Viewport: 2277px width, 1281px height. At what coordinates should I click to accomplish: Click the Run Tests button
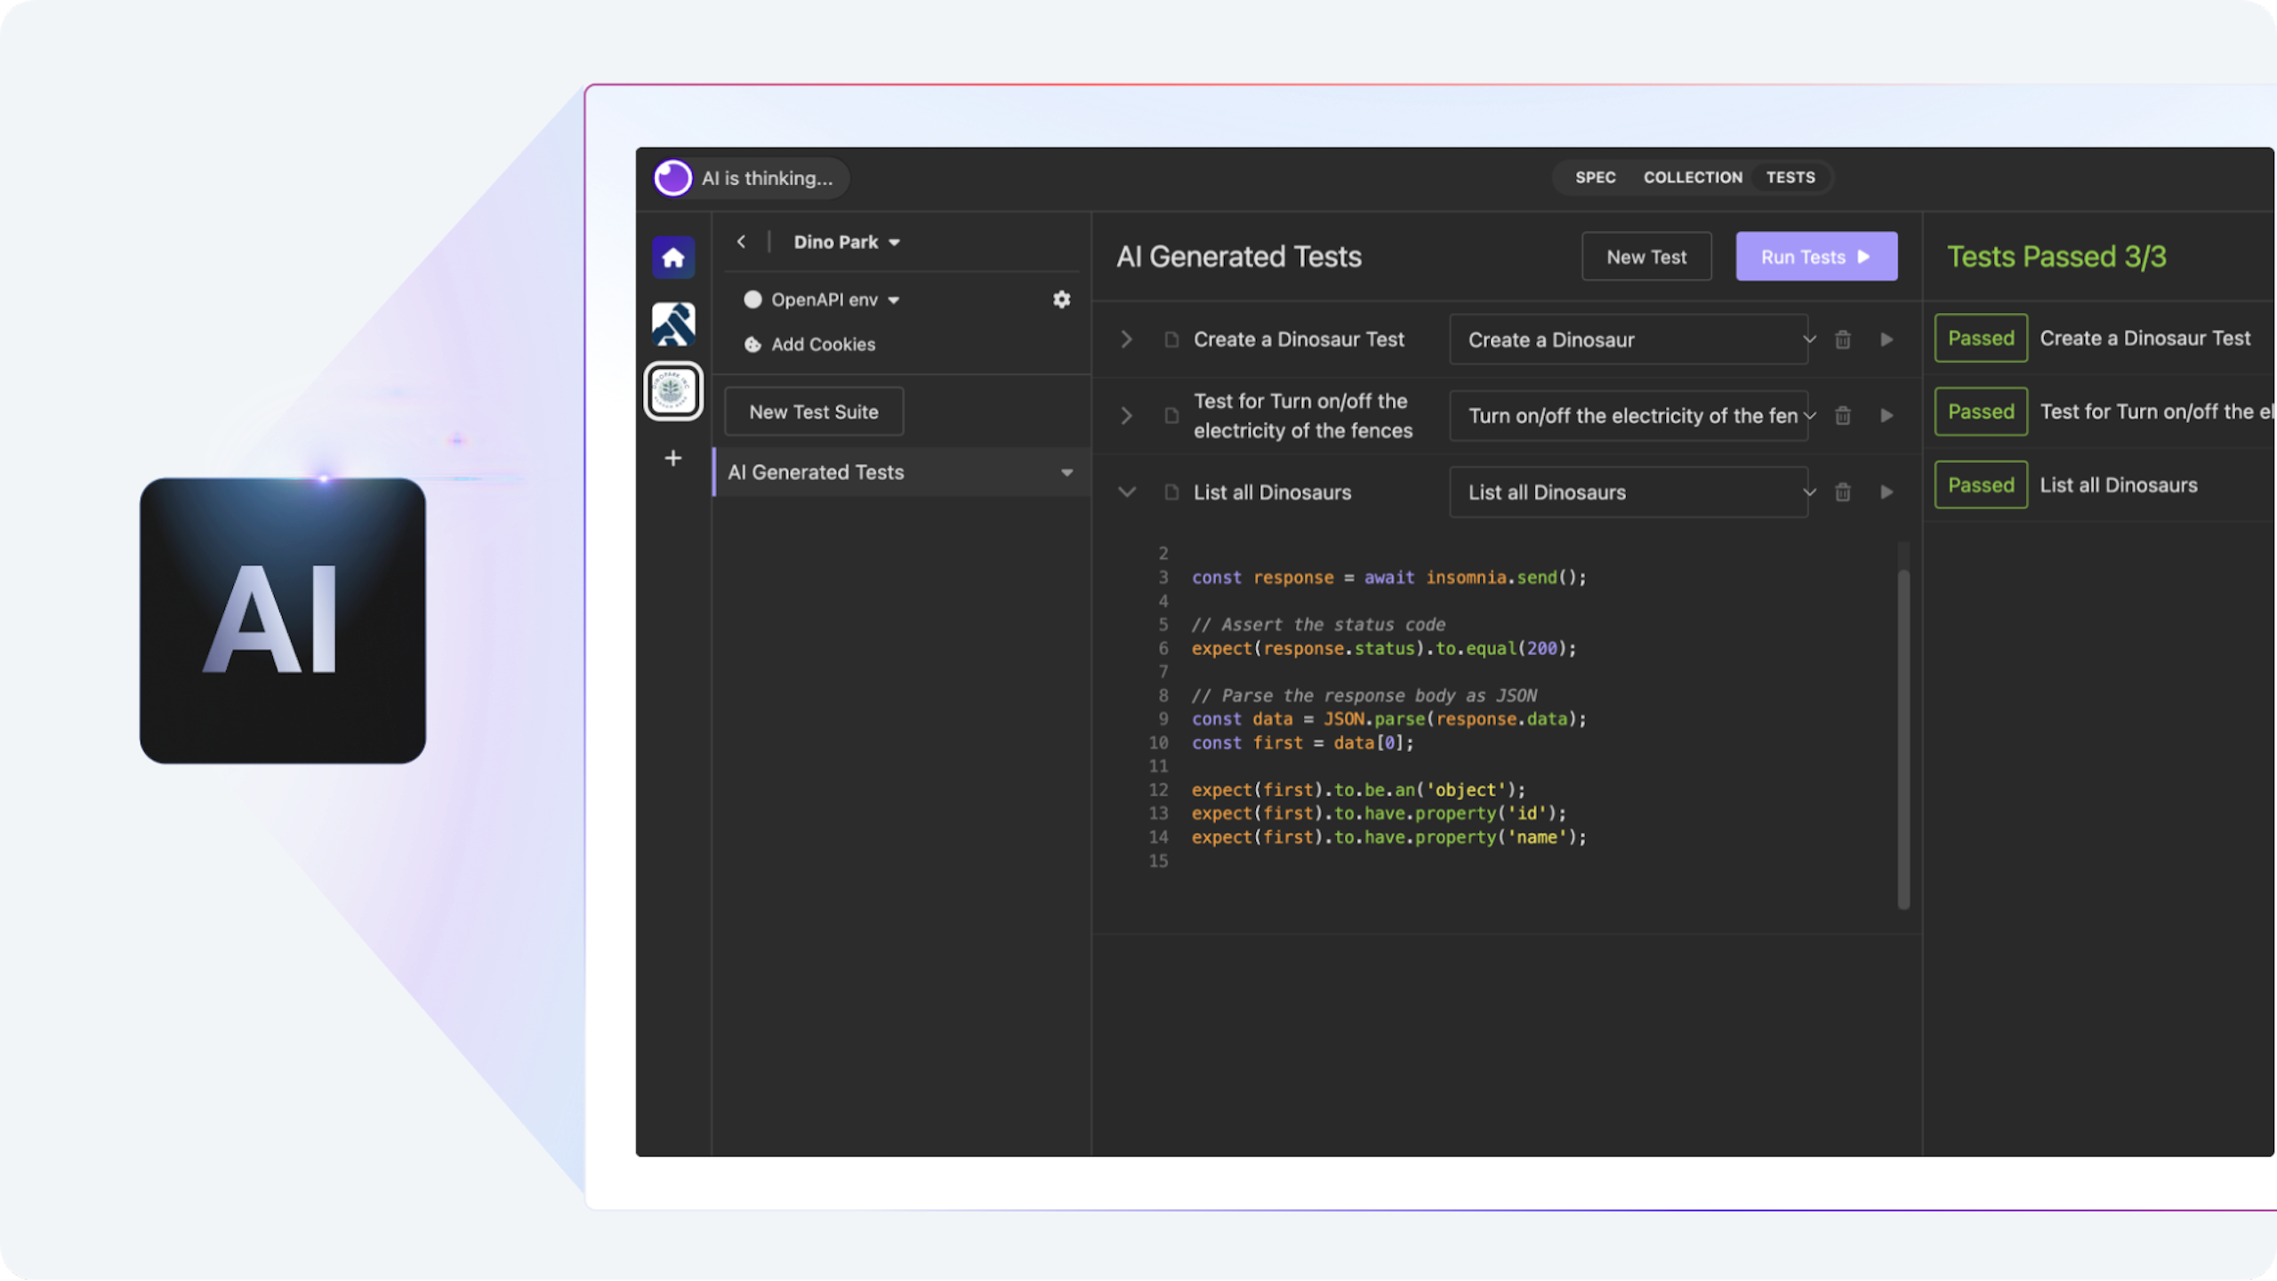[1815, 257]
